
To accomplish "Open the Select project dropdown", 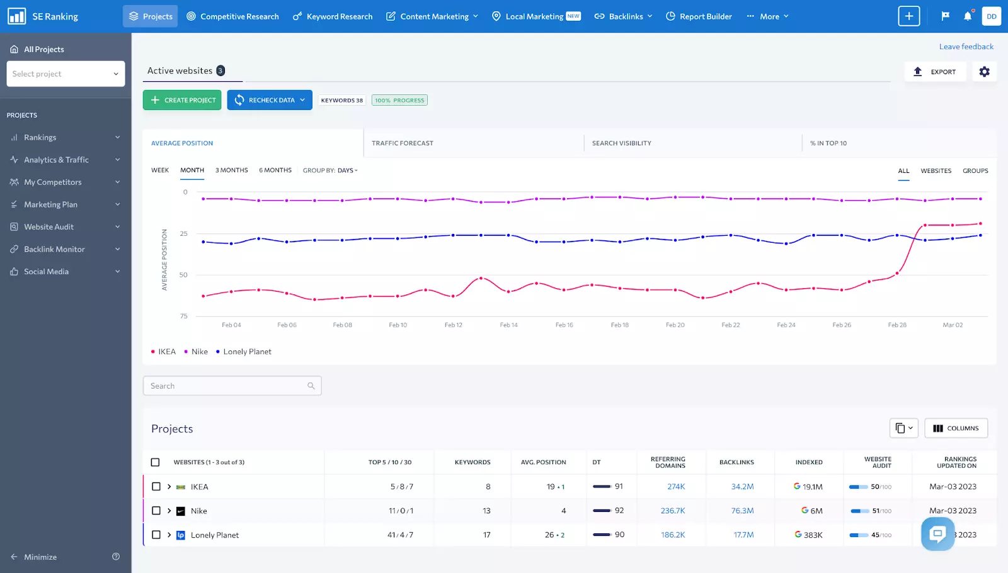I will (66, 74).
